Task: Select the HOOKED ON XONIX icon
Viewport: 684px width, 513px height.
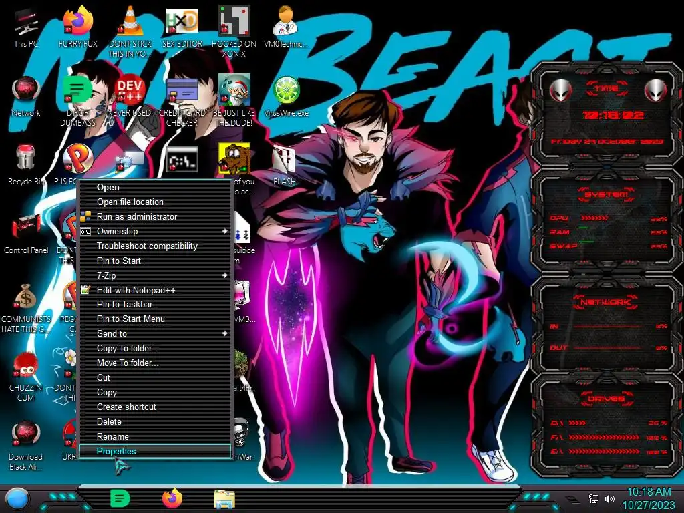Action: click(234, 32)
